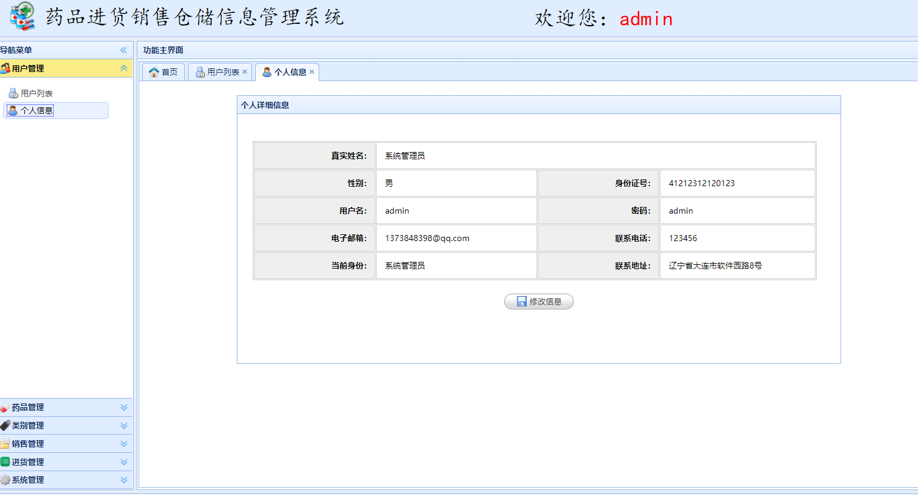Image resolution: width=918 pixels, height=495 pixels.
Task: Click the save icon on 修改信息 button
Action: click(521, 301)
